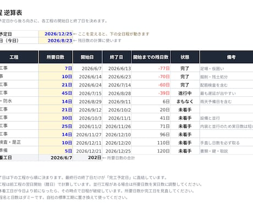Select remaining days cell 41日
Viewport: 253px width, 209px height.
[151, 118]
